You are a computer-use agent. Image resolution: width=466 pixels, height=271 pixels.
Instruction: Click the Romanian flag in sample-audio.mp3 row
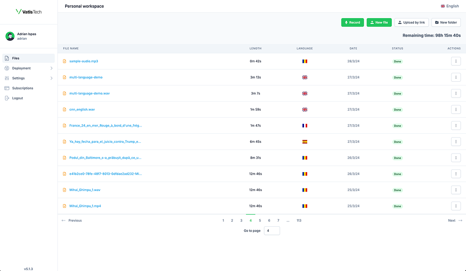point(304,61)
